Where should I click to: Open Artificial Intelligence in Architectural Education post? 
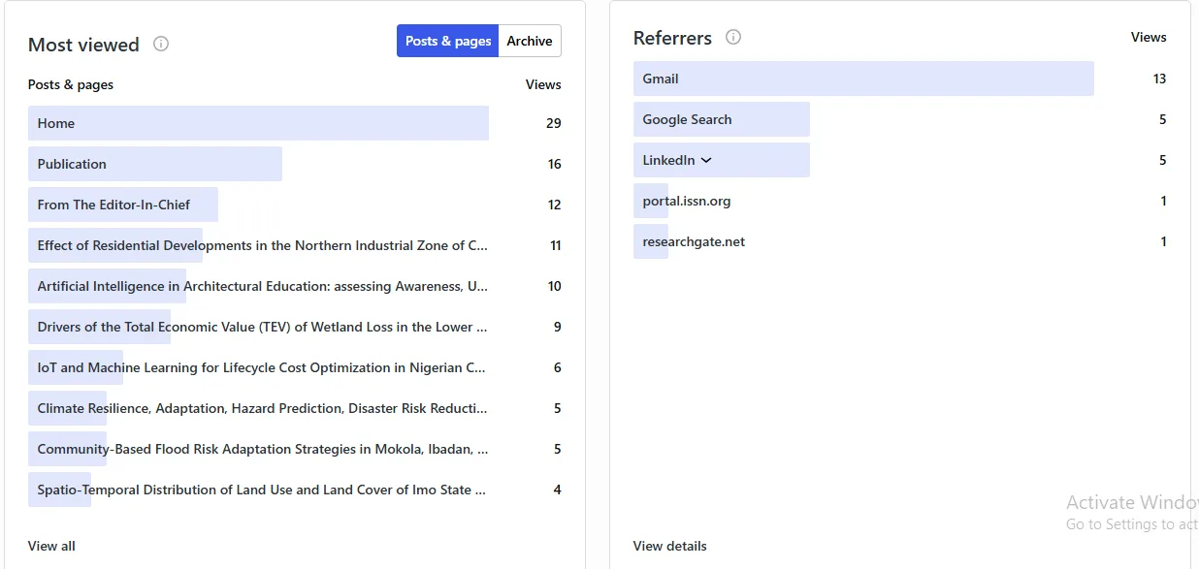click(x=295, y=286)
